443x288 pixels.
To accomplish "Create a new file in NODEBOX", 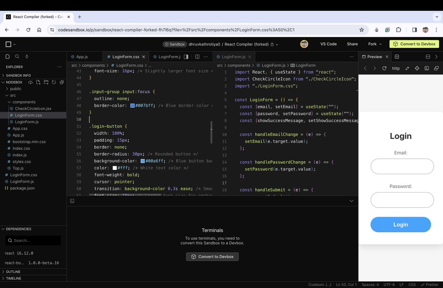I will tap(38, 82).
